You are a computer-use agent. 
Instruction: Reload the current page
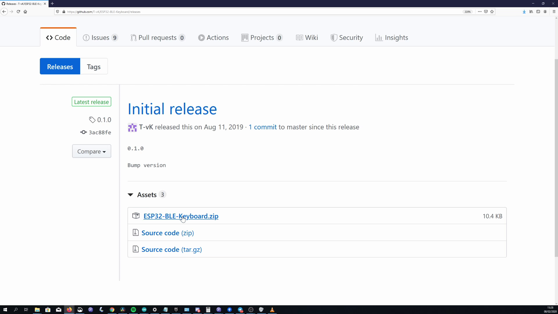coord(18,12)
